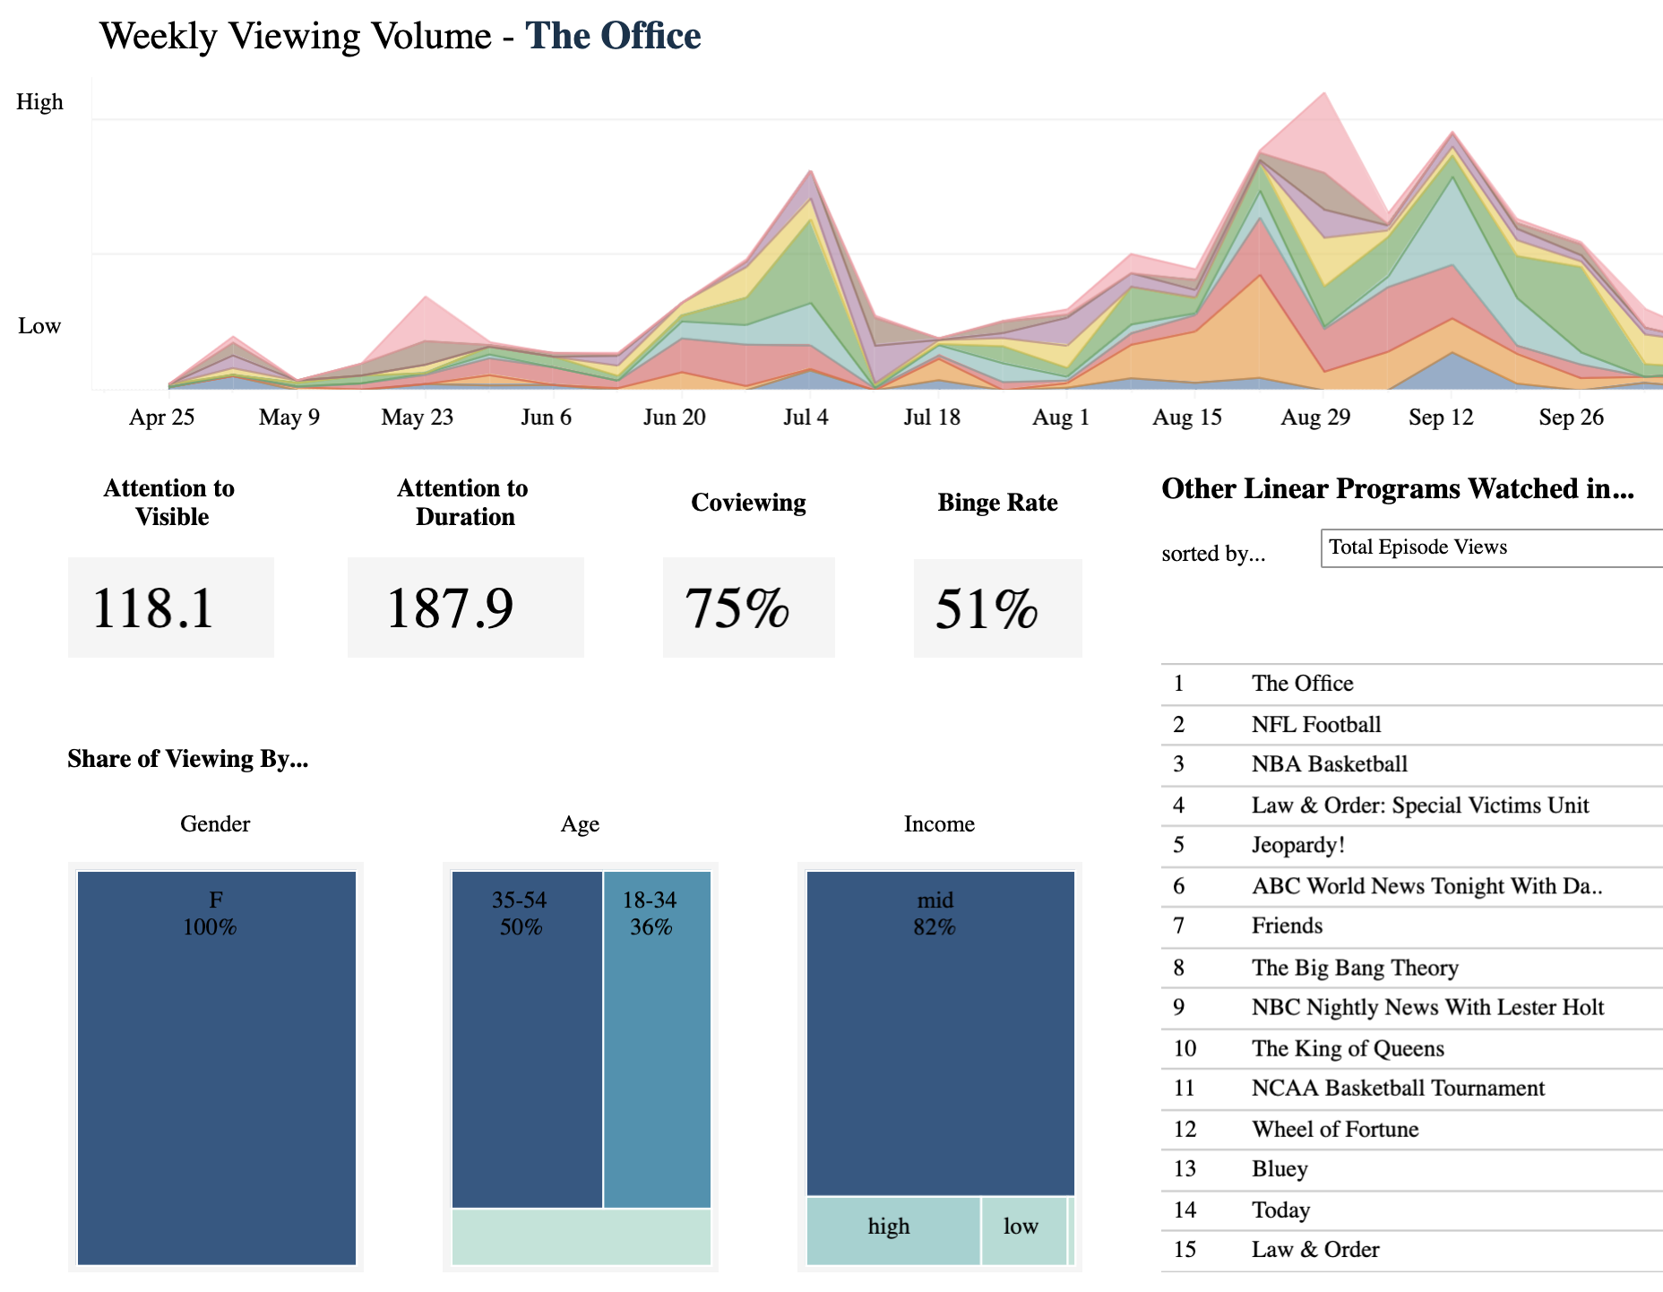
Task: Select the Wheel of Fortune row
Action: click(x=1412, y=1129)
